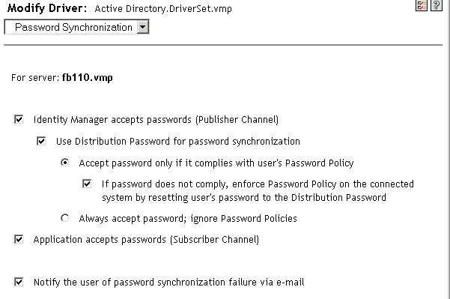This screenshot has height=299, width=450.
Task: Expand the Password Synchronization dropdown arrow
Action: coord(142,27)
